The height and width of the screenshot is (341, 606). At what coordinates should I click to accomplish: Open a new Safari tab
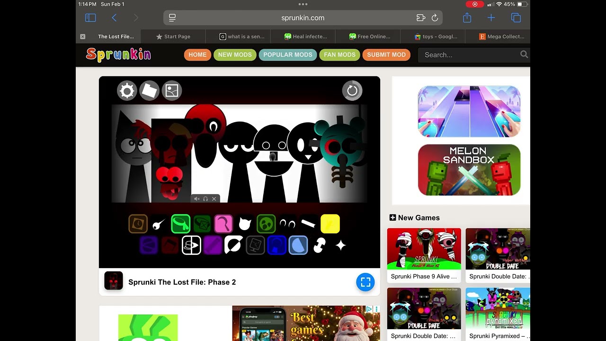pyautogui.click(x=491, y=18)
